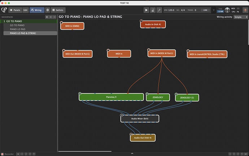Click the ZENOLOGY (1) plugin corner icon

[176, 94]
